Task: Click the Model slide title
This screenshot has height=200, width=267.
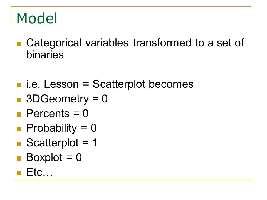Action: [x=37, y=18]
